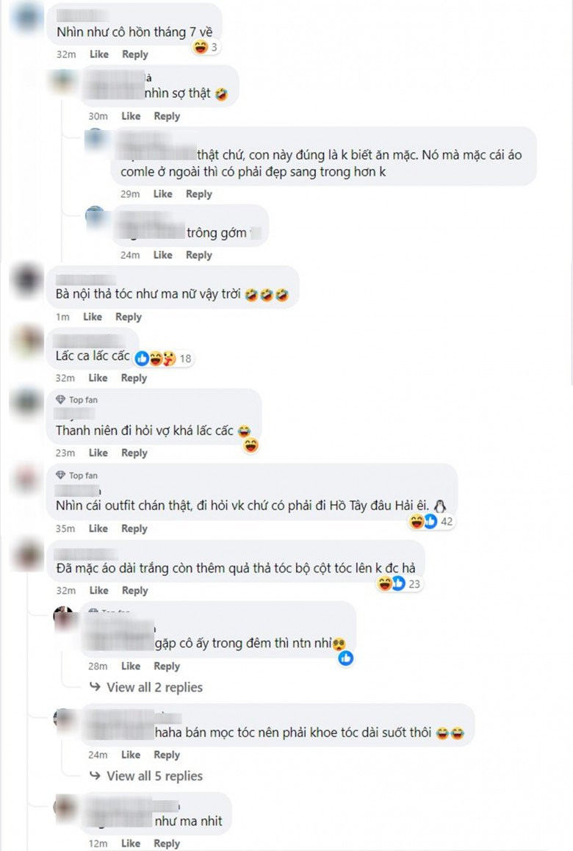The image size is (573, 851).
Task: Open the reaction count 23 on áo dài comment
Action: pos(400,584)
